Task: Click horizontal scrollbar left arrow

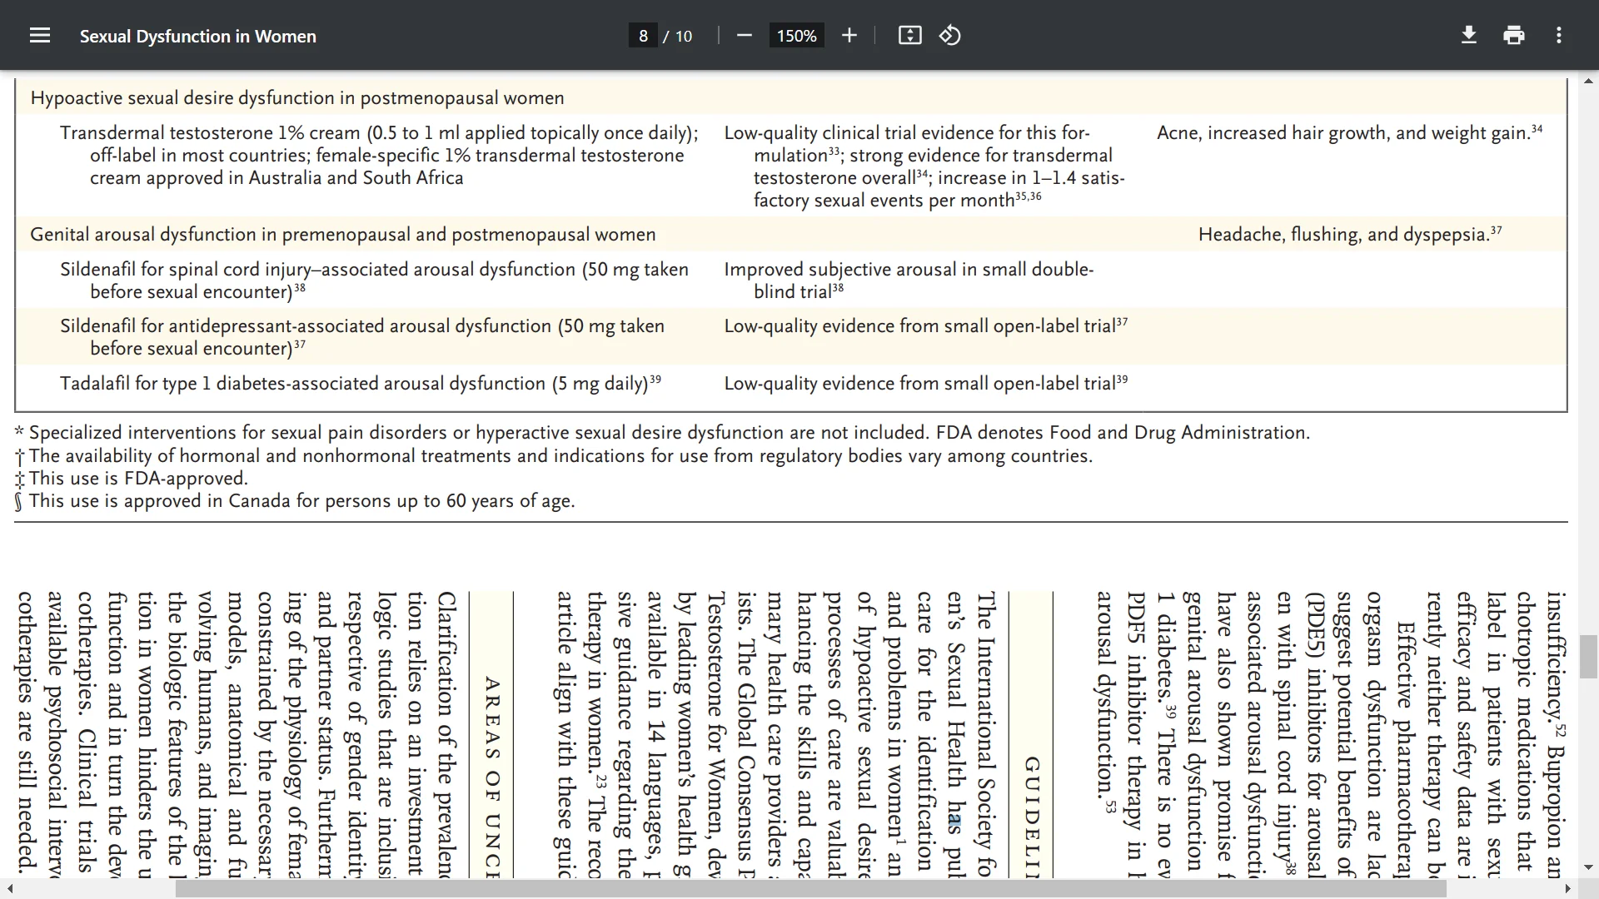Action: [x=9, y=889]
